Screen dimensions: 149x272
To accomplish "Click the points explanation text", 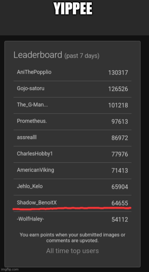I will tap(72, 238).
